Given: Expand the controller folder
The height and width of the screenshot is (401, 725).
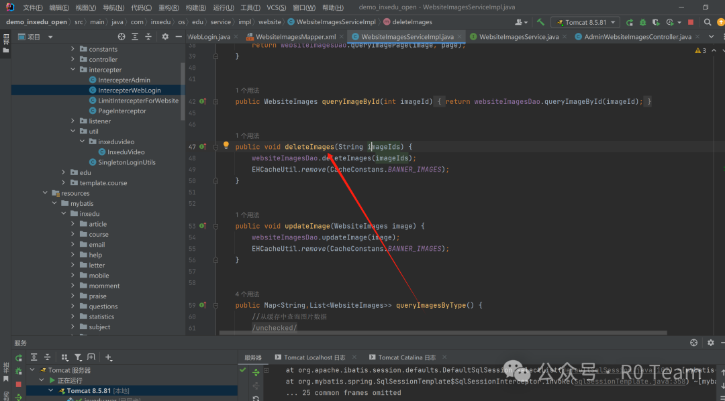Looking at the screenshot, I should (x=72, y=59).
